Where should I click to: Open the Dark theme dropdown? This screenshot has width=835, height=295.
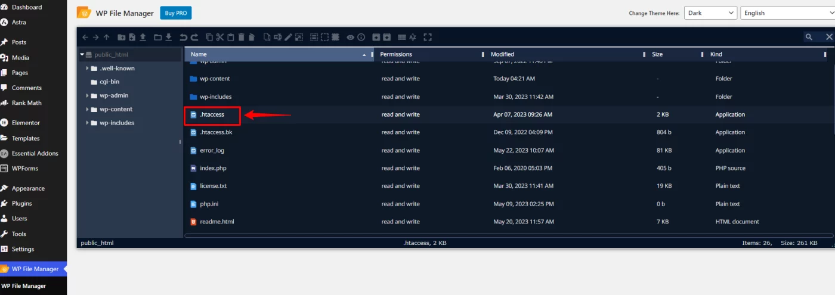710,13
